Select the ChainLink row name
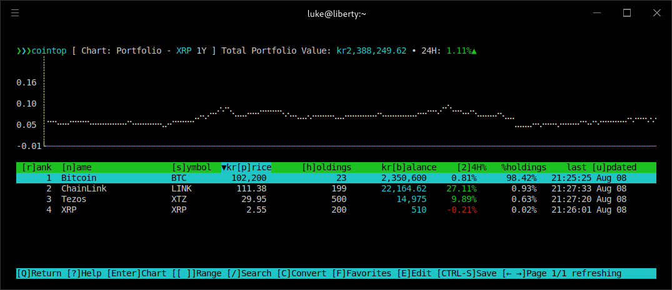The height and width of the screenshot is (290, 672). [84, 188]
